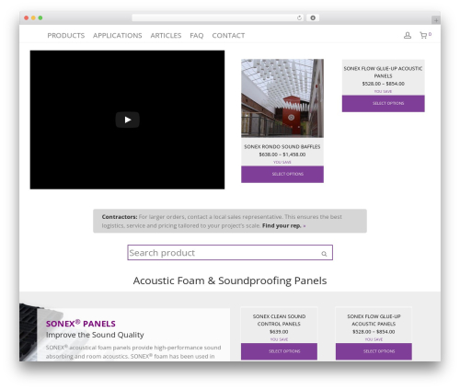This screenshot has width=460, height=389.
Task: Open the PRODUCTS menu
Action: pos(66,36)
